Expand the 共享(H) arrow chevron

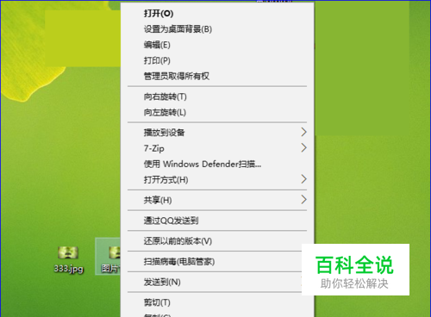303,200
